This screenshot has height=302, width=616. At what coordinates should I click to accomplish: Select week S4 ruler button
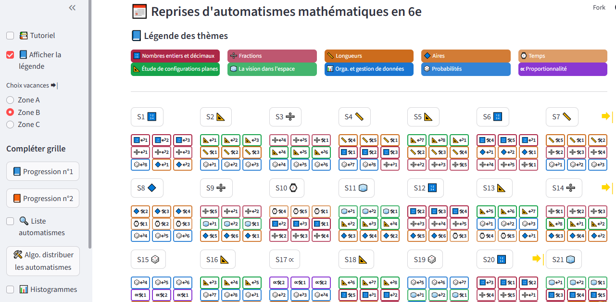pos(354,117)
